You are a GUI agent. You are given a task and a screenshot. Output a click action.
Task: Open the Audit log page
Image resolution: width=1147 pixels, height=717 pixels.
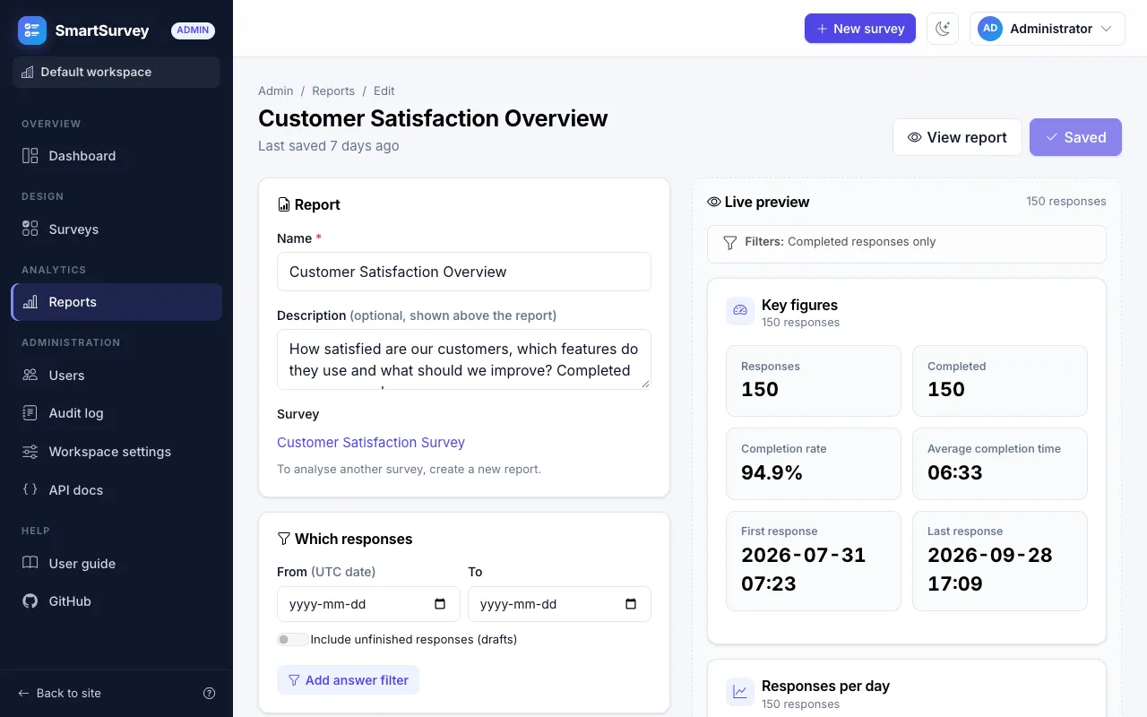click(116, 413)
